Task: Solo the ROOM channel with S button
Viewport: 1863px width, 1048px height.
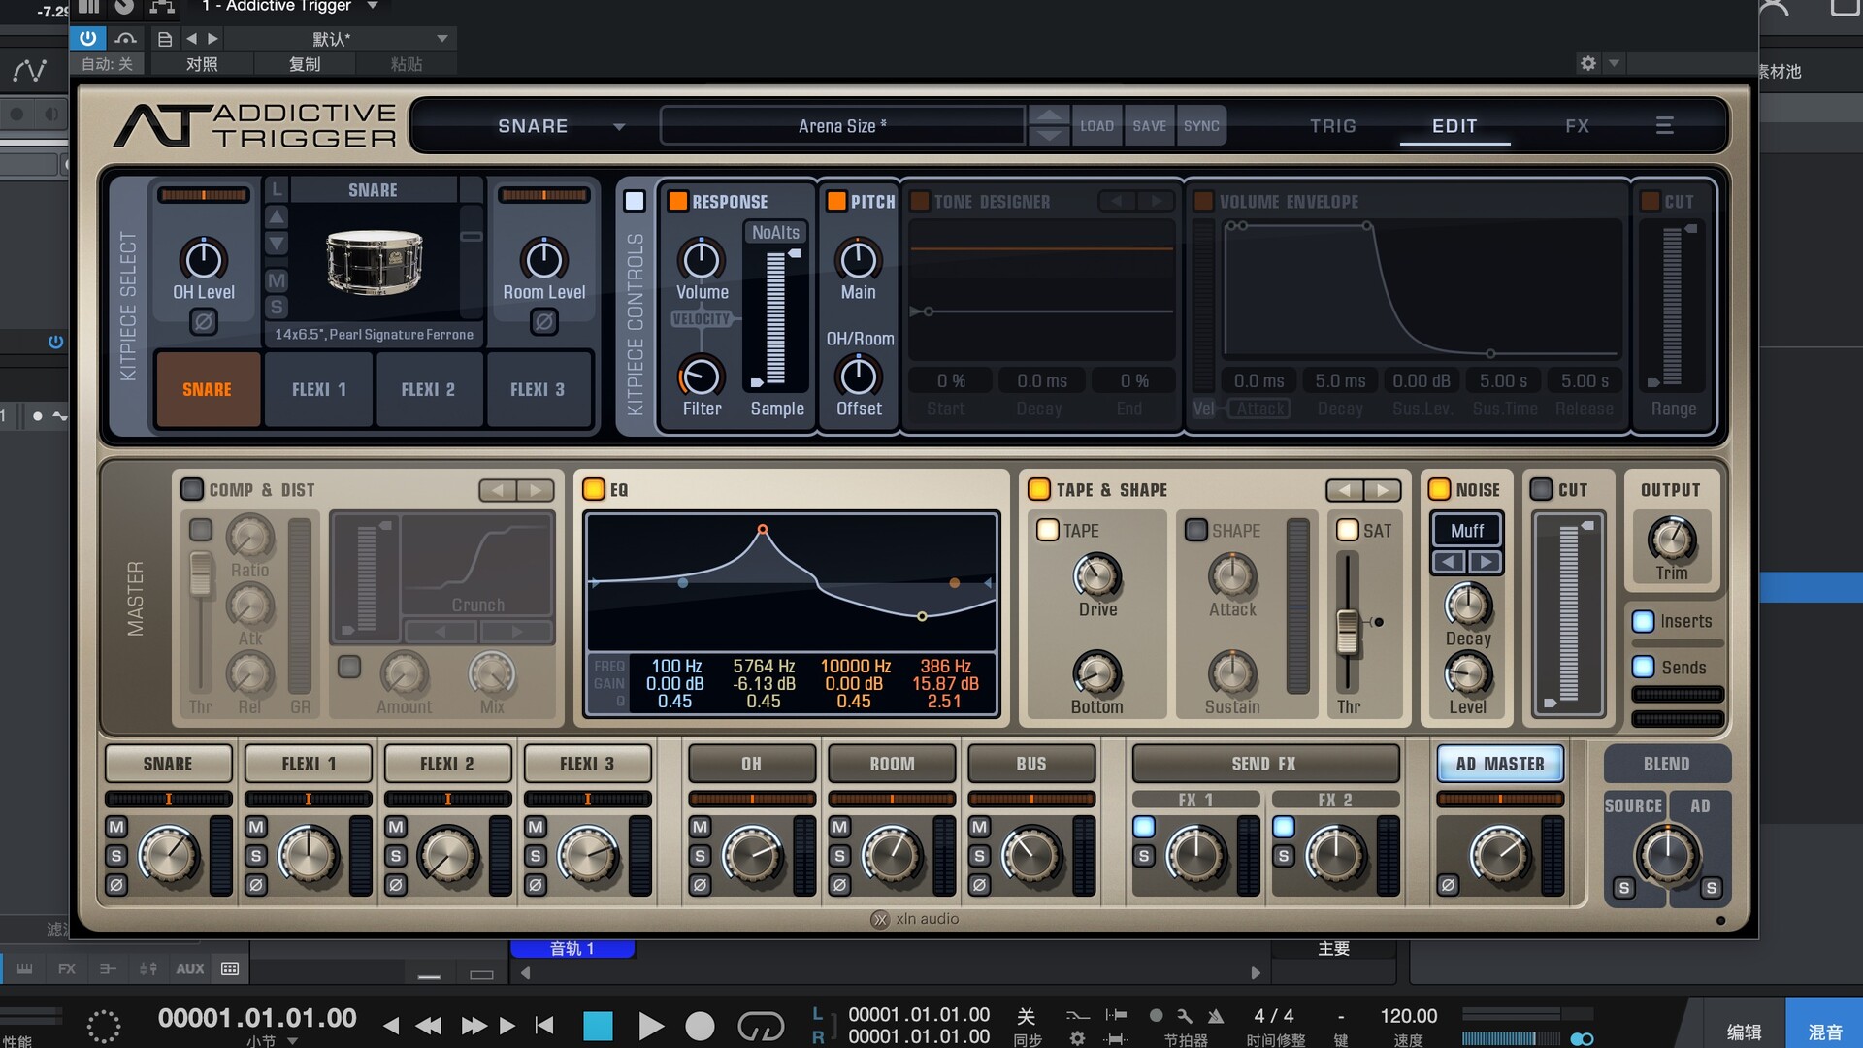Action: click(839, 856)
